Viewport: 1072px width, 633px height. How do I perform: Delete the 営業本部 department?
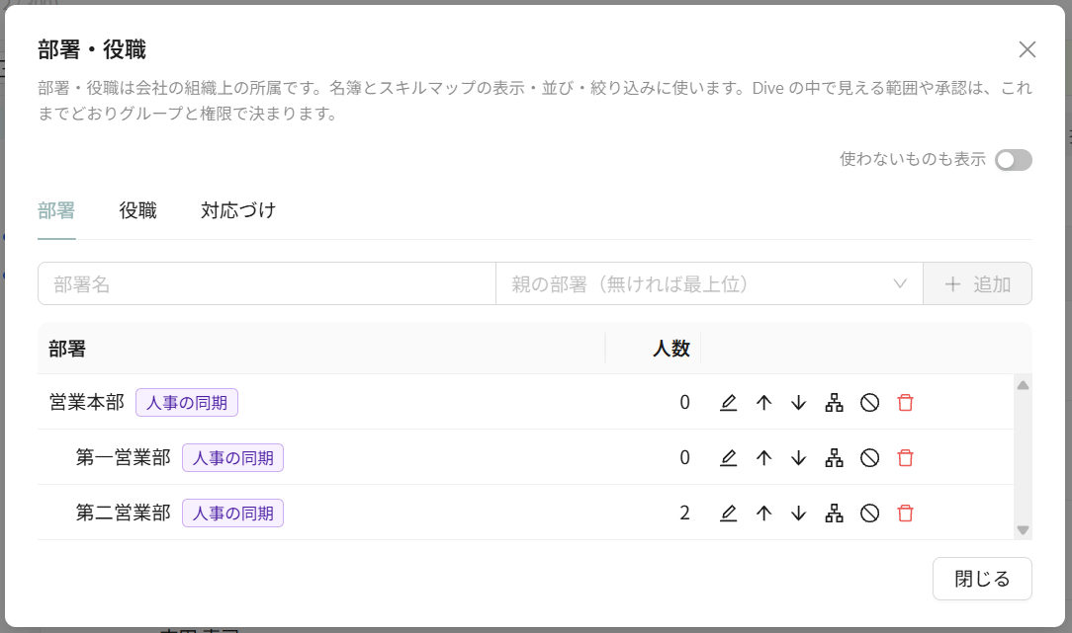pos(905,403)
